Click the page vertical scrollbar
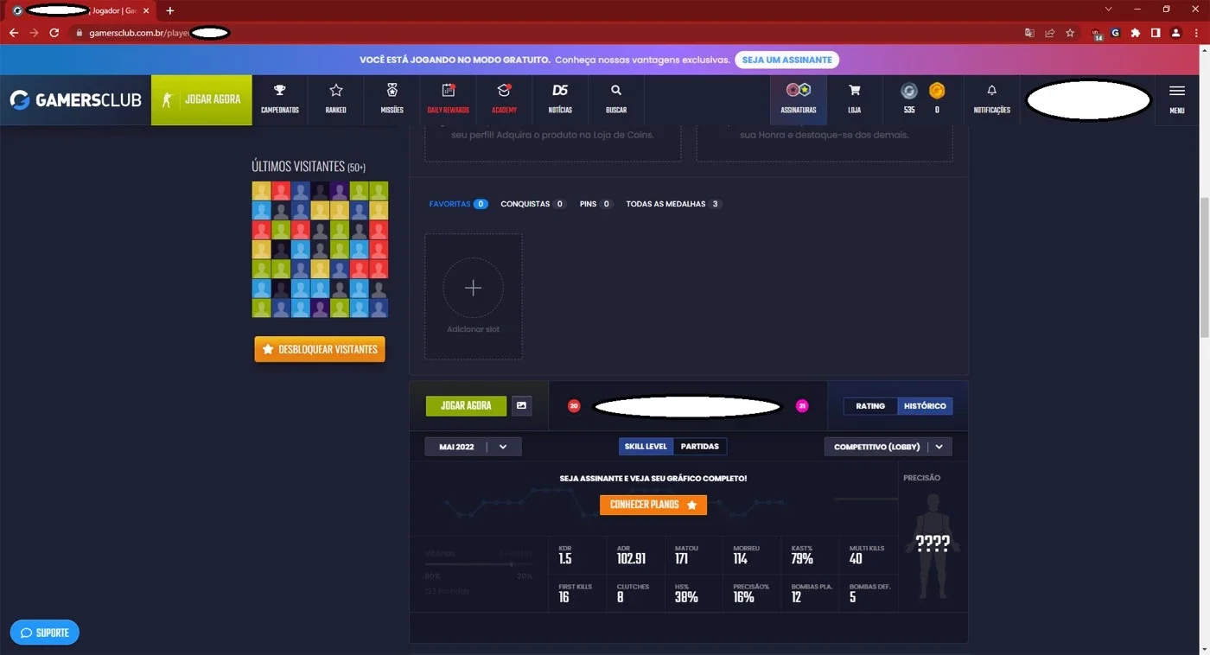The width and height of the screenshot is (1210, 655). 1204,268
